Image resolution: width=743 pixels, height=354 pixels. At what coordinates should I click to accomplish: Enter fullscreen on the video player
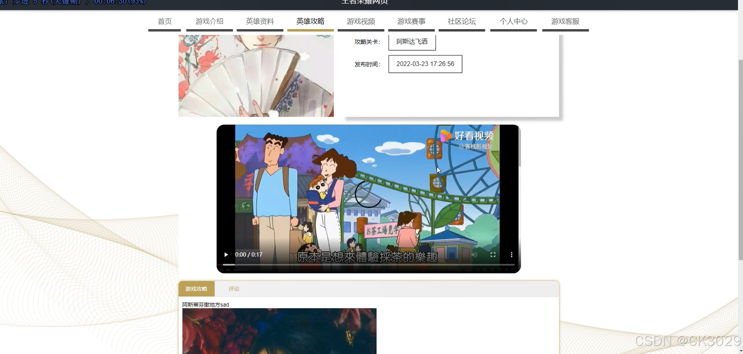click(x=493, y=255)
